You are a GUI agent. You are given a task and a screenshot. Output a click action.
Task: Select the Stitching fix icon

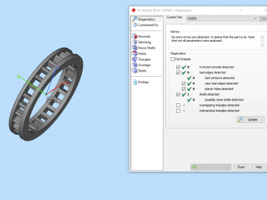tap(135, 42)
